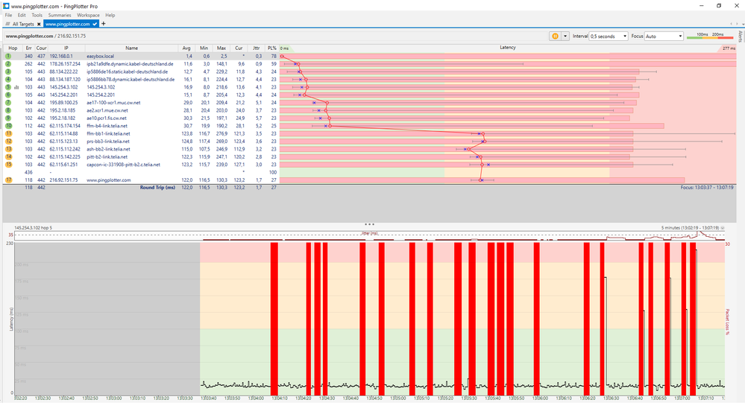Click the PingPlotter app icon in title bar
745x406 pixels.
pos(6,5)
